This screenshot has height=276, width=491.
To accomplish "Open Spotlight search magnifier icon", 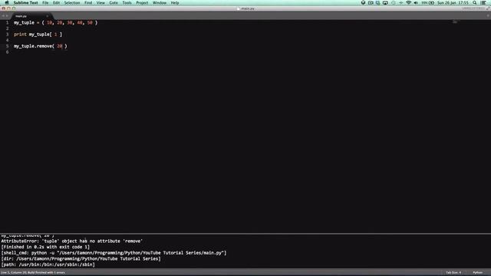I will coord(475,3).
